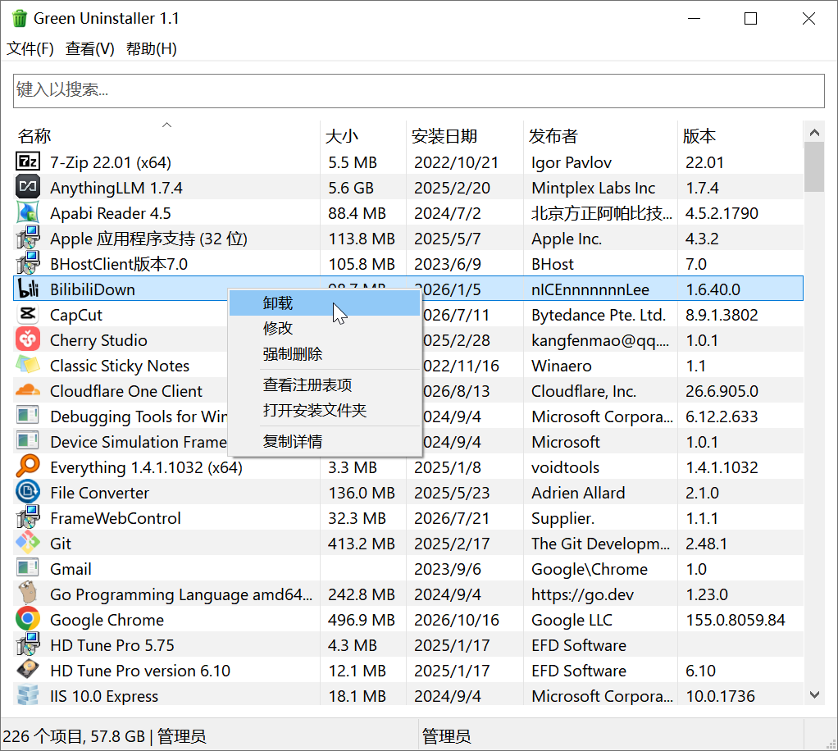
Task: Click the IIS 10.0 Express icon
Action: [28, 695]
